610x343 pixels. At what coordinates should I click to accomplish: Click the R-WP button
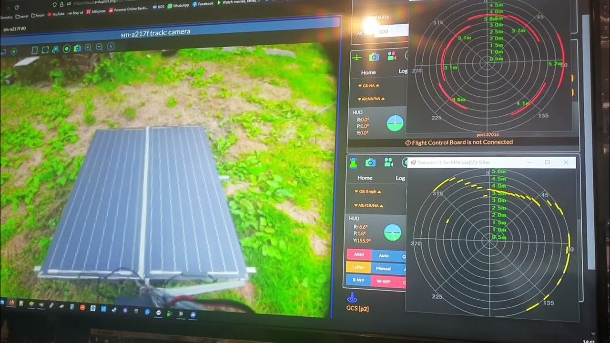click(x=358, y=280)
